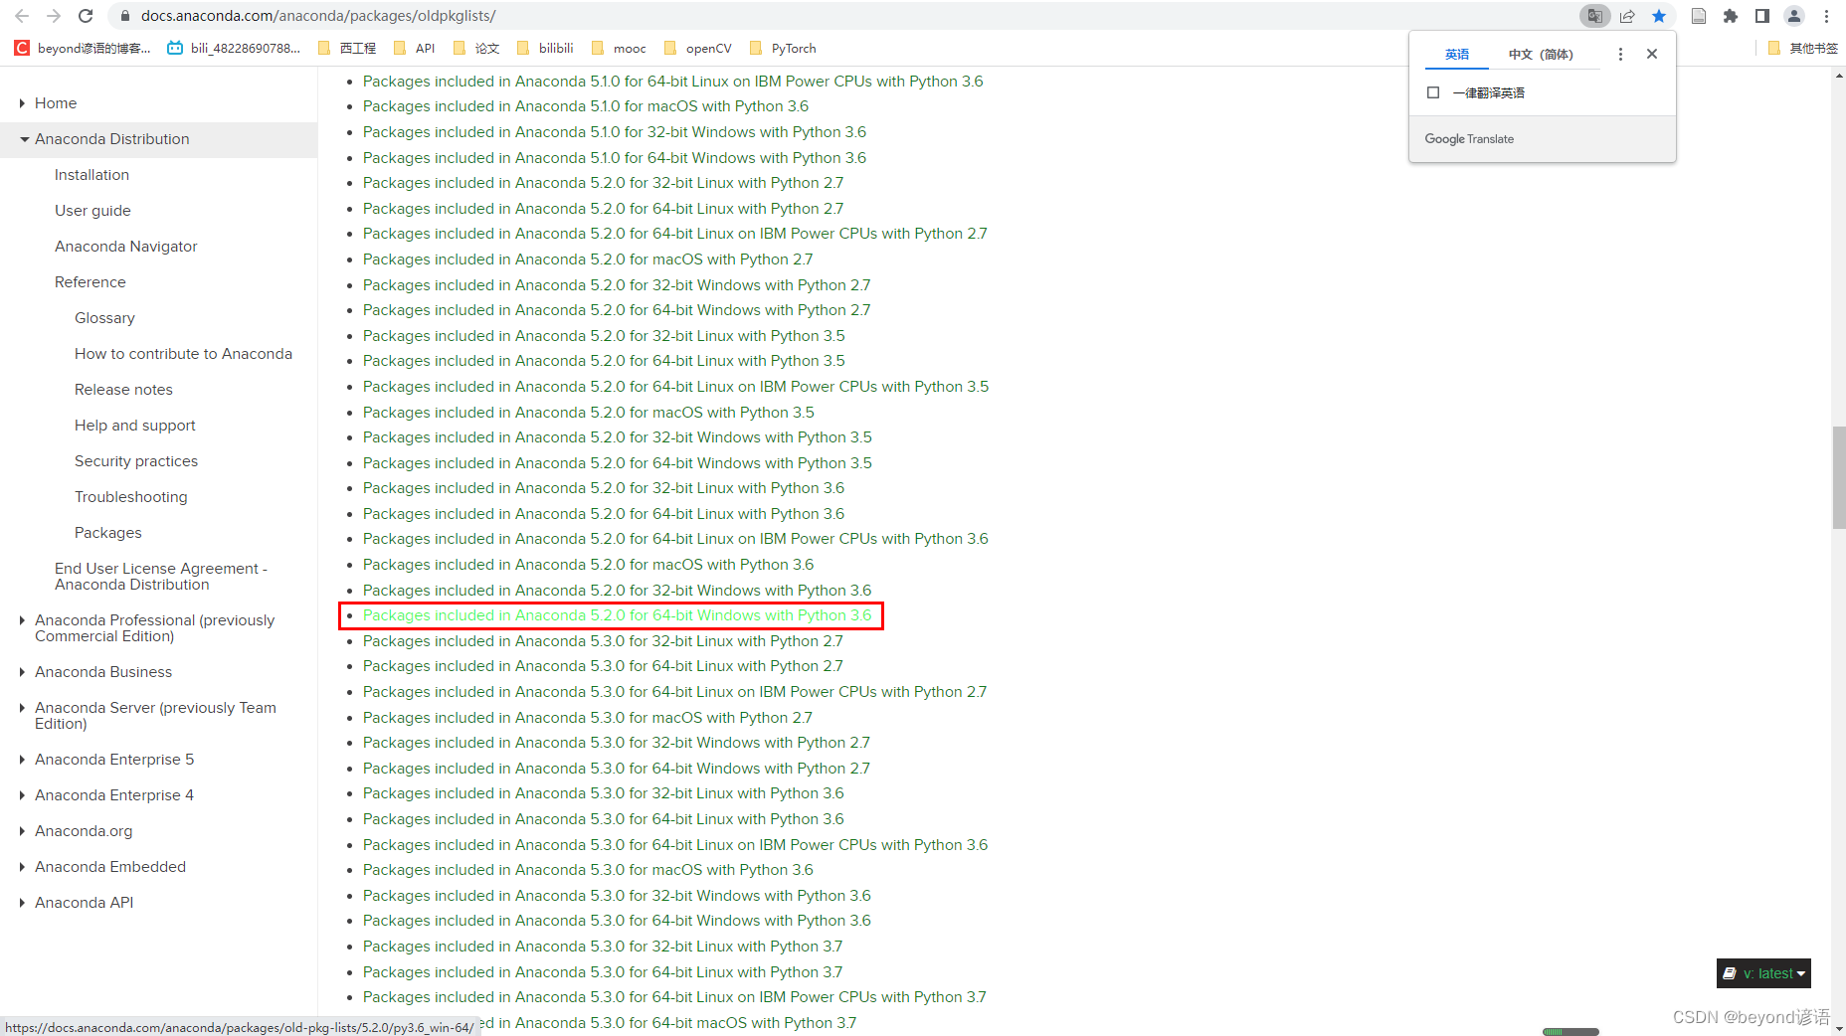1846x1036 pixels.
Task: Expand Anaconda Business sidebar section
Action: tap(22, 672)
